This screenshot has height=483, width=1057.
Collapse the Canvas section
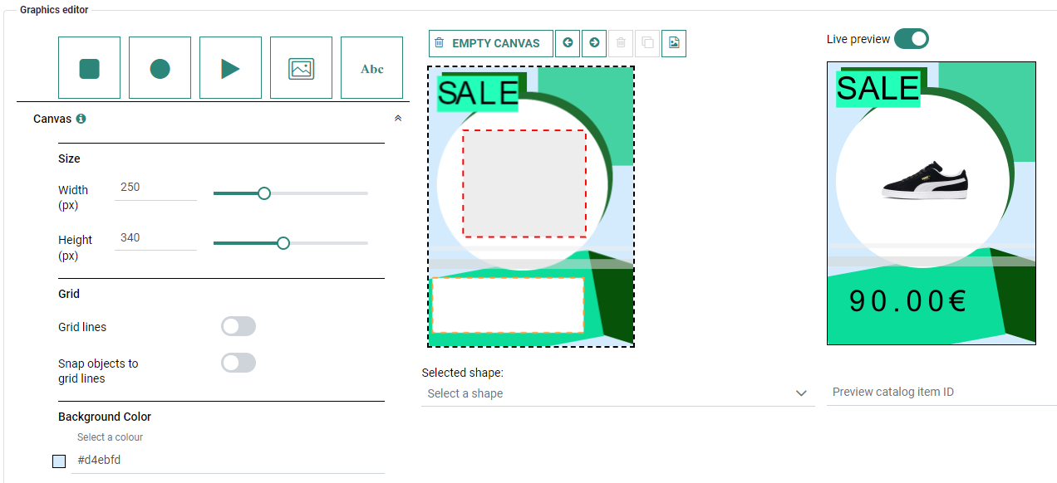[398, 119]
